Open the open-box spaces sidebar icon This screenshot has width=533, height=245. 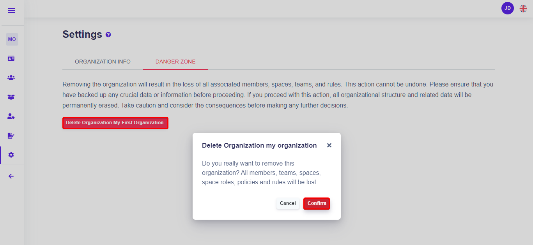tap(11, 97)
